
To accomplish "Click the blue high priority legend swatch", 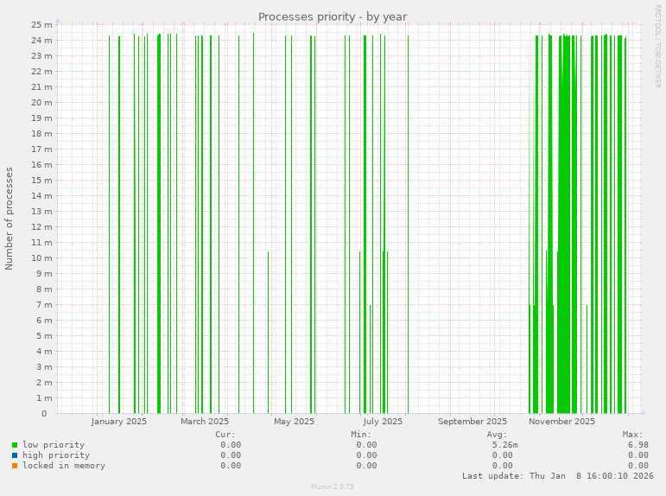I will click(x=15, y=455).
